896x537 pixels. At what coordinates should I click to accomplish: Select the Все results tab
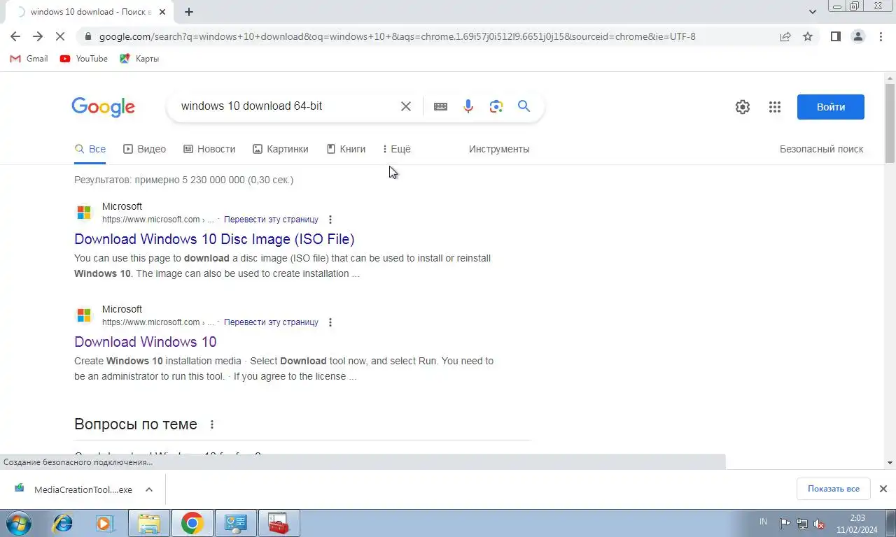90,149
